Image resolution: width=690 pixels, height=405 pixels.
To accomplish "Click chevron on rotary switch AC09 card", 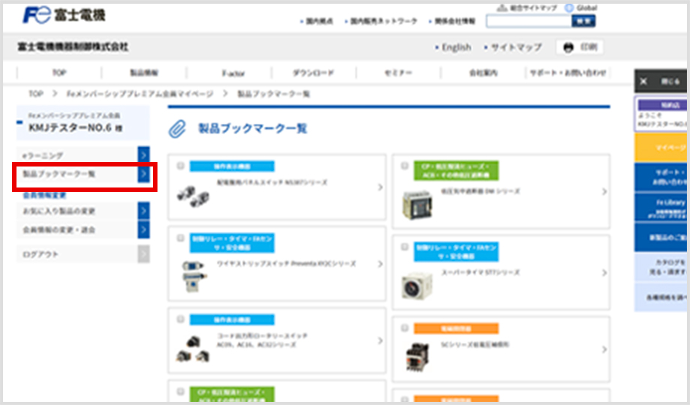I will point(380,340).
